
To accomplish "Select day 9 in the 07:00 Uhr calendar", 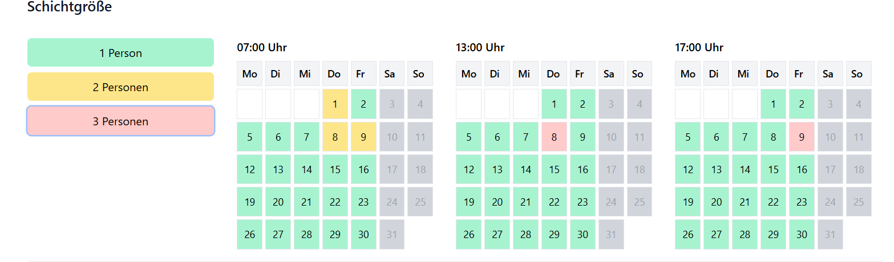I will point(363,137).
